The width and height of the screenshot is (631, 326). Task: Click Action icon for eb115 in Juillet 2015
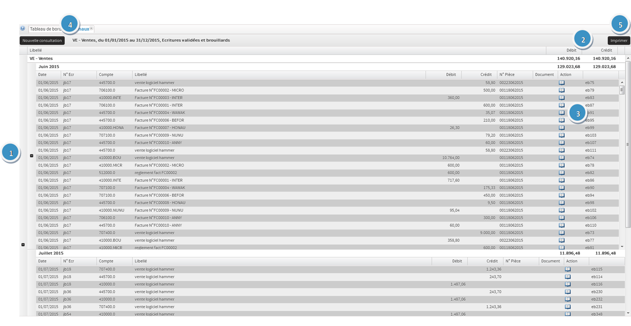pyautogui.click(x=567, y=269)
